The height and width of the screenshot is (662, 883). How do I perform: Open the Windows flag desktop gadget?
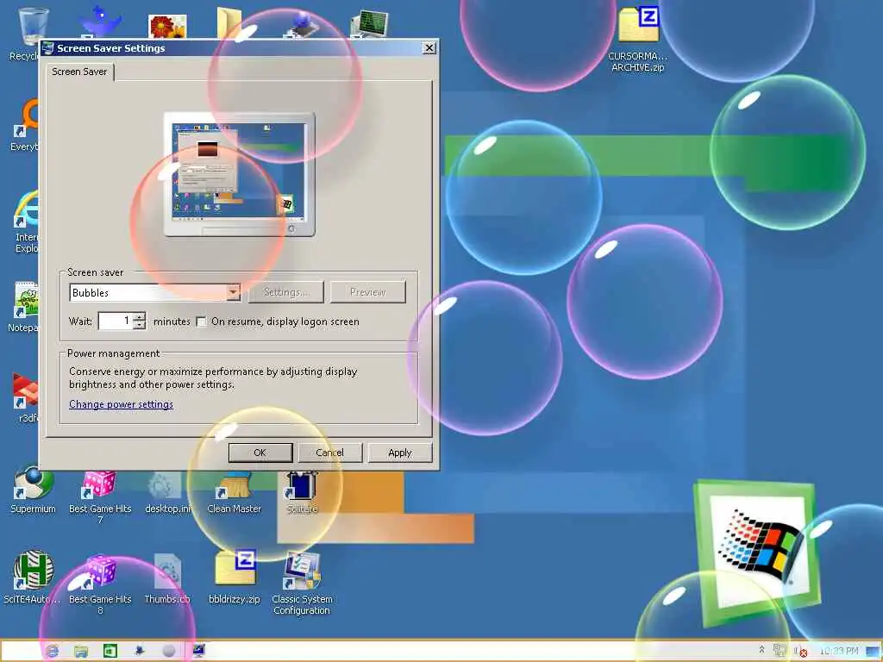click(x=755, y=552)
